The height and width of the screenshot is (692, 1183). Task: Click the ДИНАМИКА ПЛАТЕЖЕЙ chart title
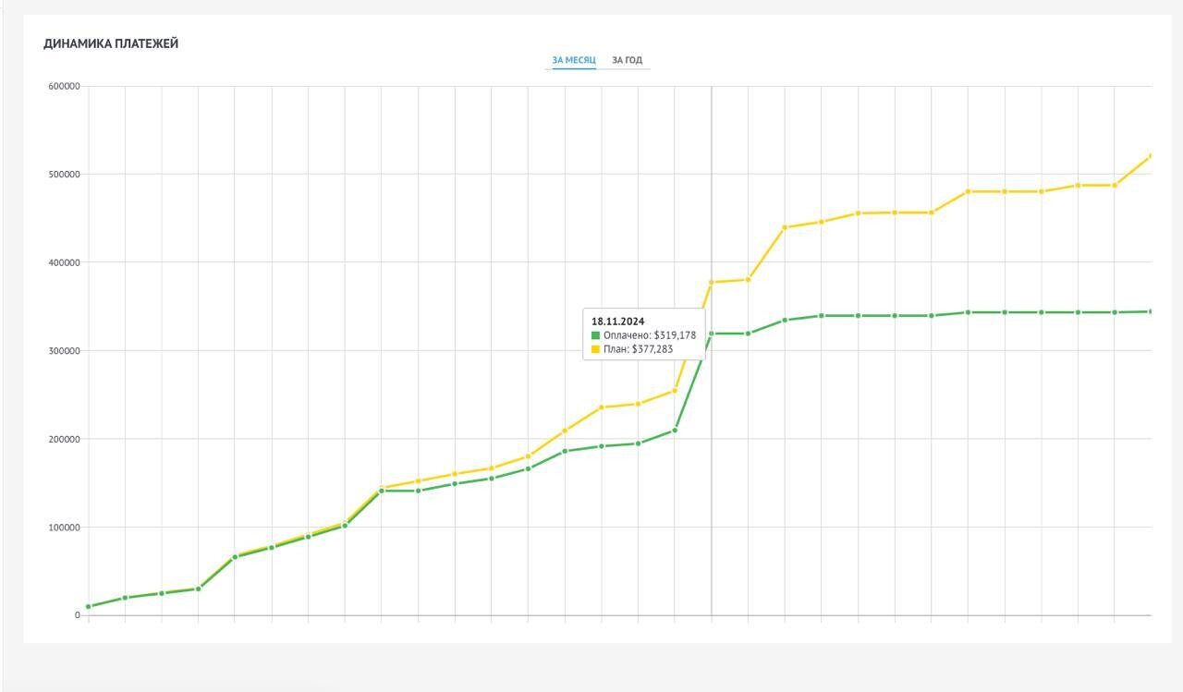[111, 43]
